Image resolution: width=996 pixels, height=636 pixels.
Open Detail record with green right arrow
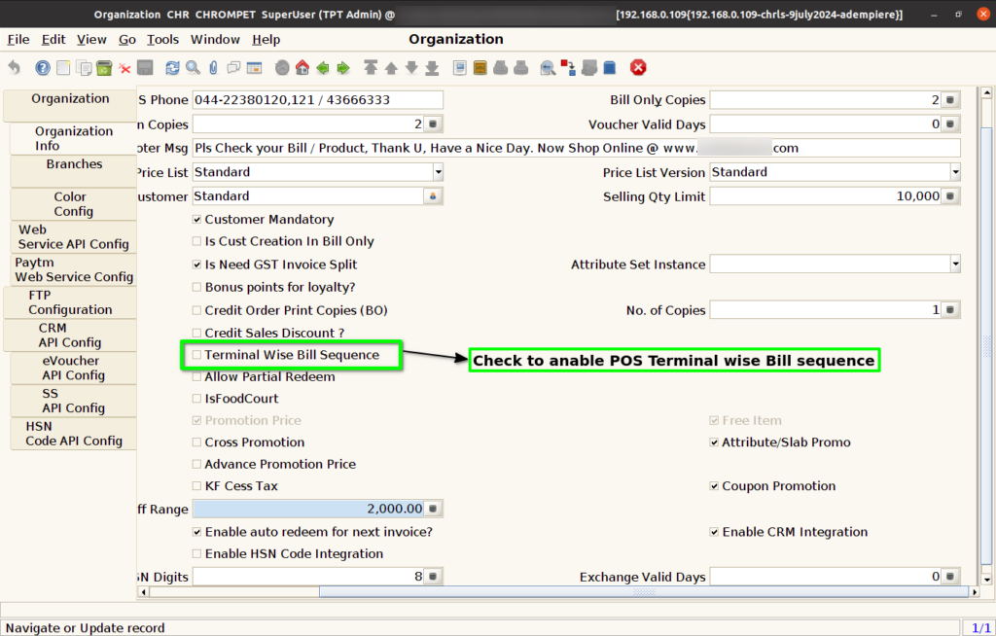click(x=343, y=67)
